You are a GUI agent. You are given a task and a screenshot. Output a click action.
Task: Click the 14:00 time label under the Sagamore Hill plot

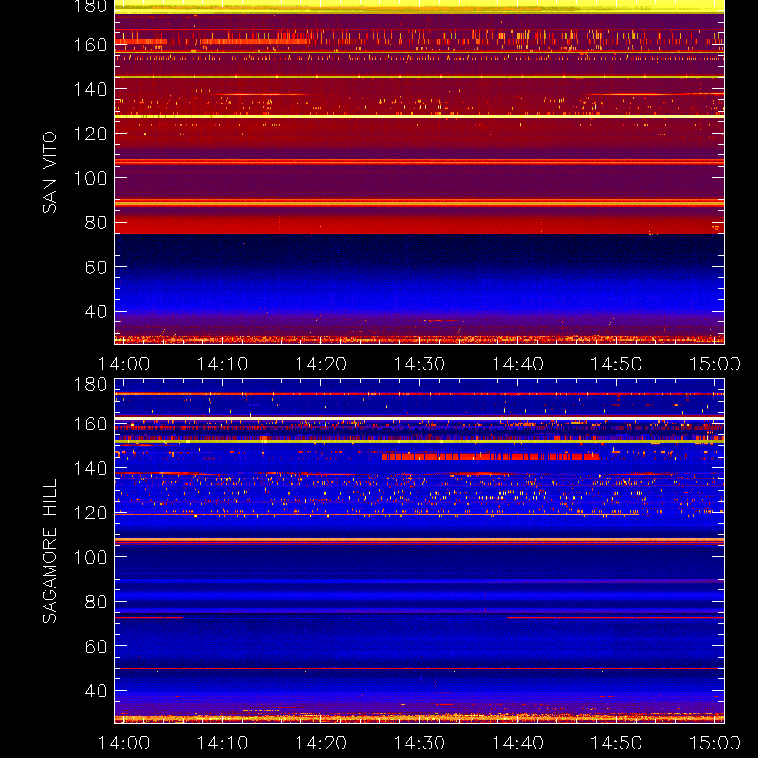pyautogui.click(x=124, y=743)
